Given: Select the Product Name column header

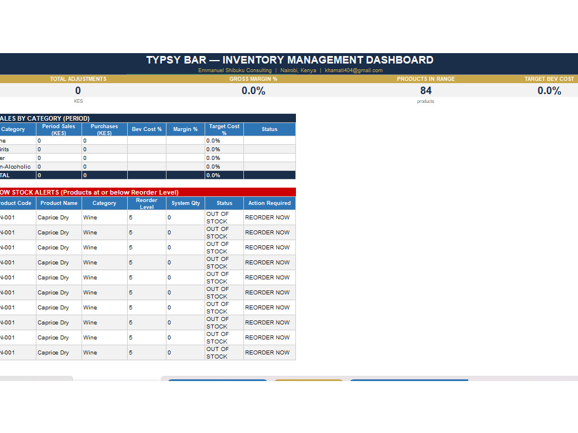Looking at the screenshot, I should coord(58,203).
